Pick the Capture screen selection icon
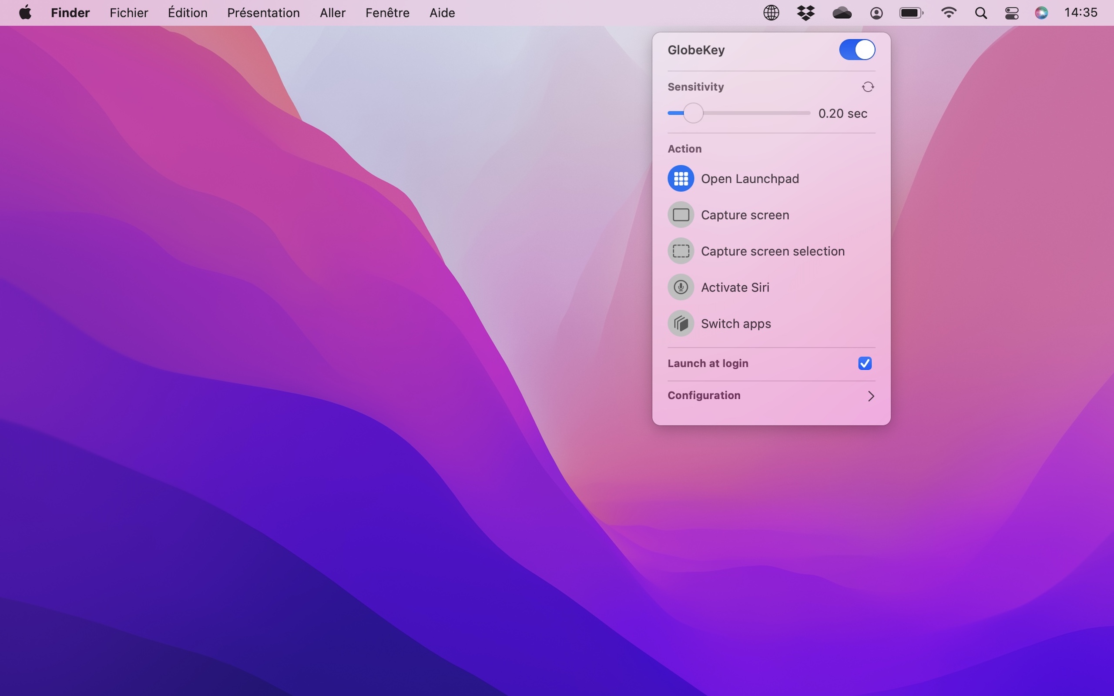The width and height of the screenshot is (1114, 696). point(681,251)
